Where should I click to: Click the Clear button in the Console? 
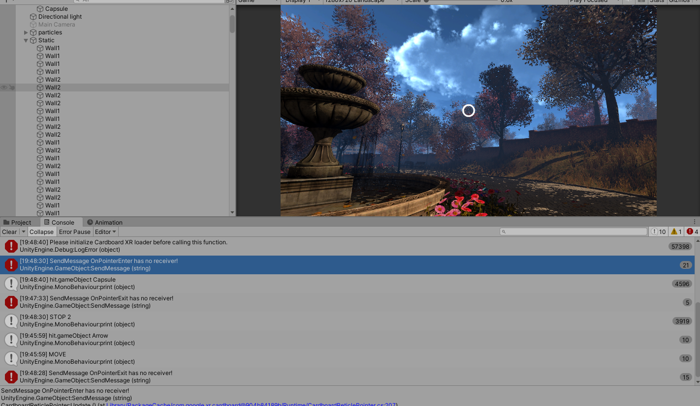pos(9,232)
